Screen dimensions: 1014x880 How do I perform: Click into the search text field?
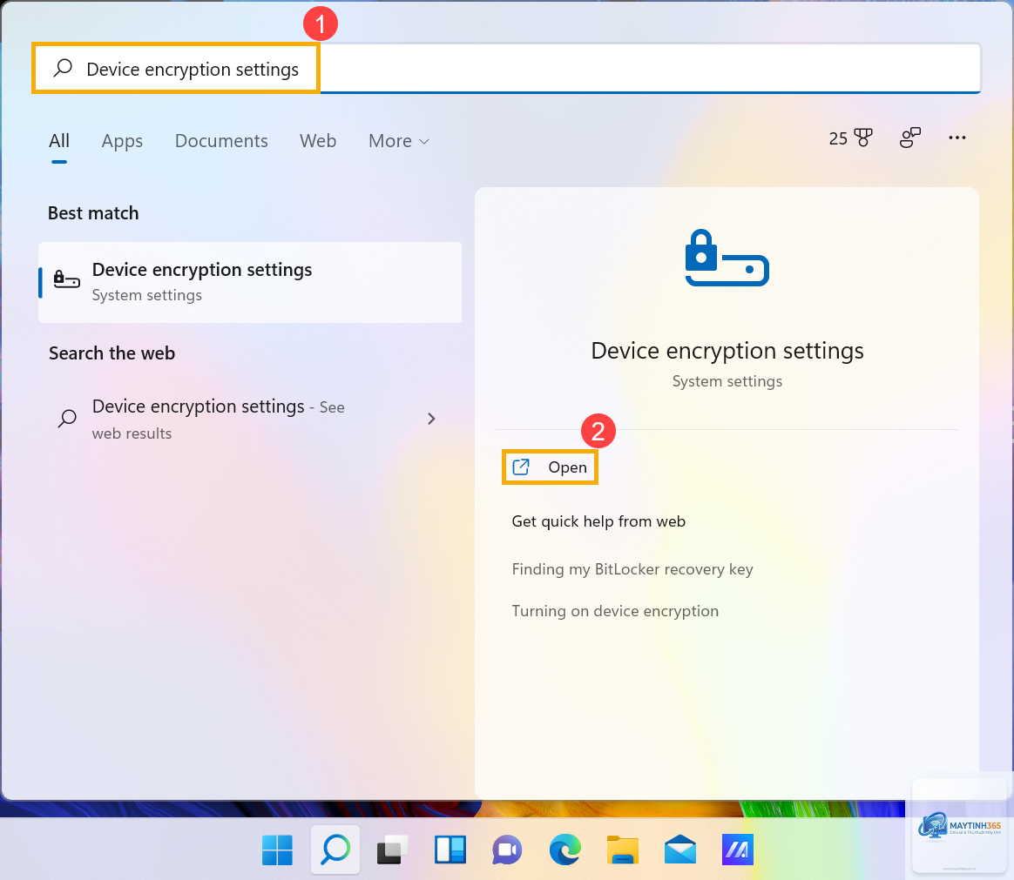point(507,68)
